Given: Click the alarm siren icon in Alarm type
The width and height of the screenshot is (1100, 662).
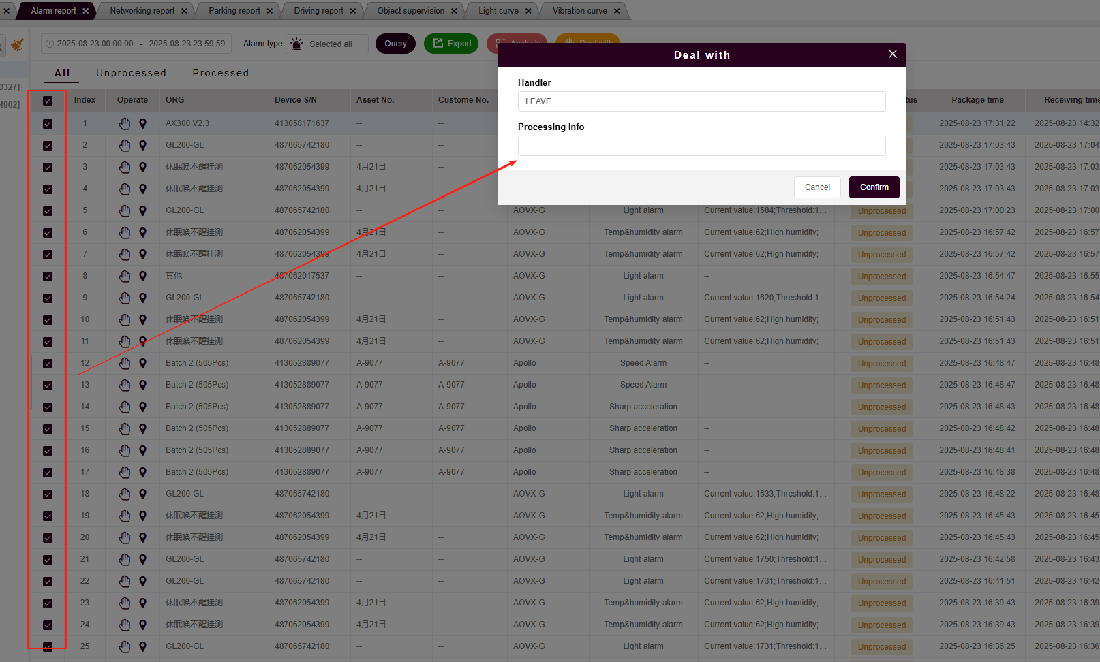Looking at the screenshot, I should click(x=296, y=44).
